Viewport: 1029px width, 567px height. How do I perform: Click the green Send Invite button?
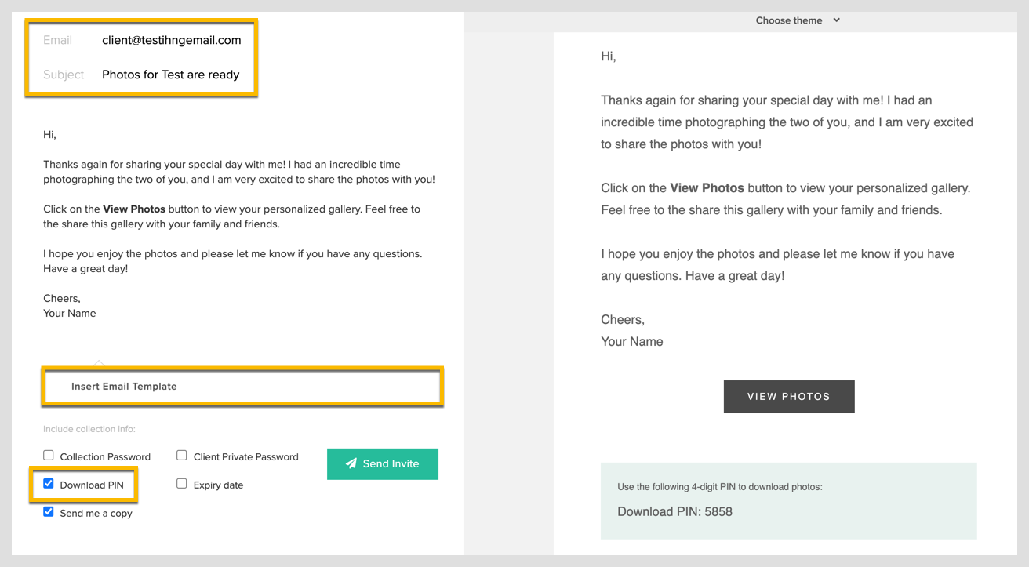pyautogui.click(x=383, y=463)
